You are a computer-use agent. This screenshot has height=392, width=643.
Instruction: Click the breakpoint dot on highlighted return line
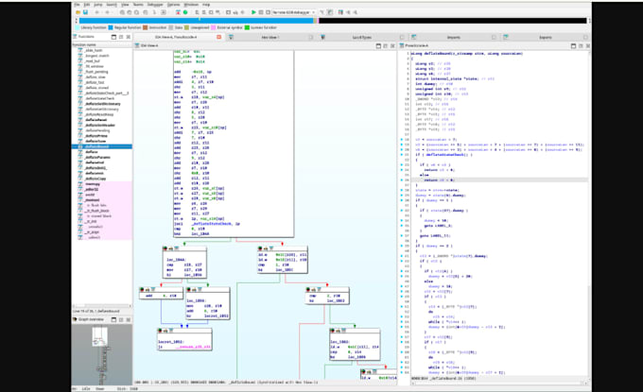tap(402, 179)
